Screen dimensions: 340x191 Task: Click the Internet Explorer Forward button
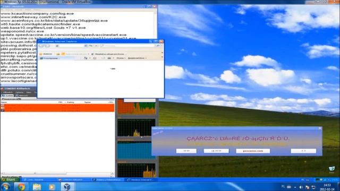[47, 46]
